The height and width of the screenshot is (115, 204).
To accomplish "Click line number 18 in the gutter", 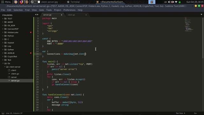I will click(37, 62).
